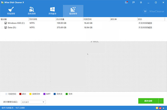Tick the Windows-SSD (C:) drive checkbox
This screenshot has height=110, width=167.
coord(2,23)
